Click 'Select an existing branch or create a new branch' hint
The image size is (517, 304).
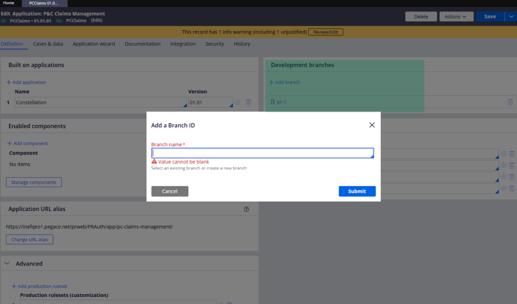coord(199,168)
